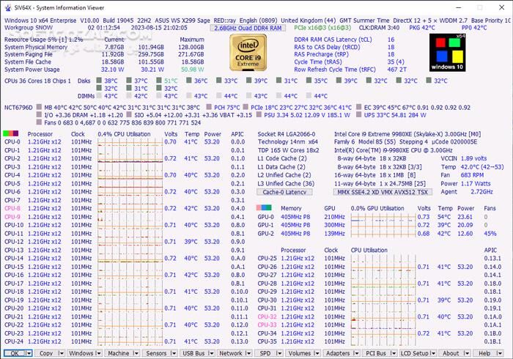Open the Adapters dropdown arrow
This screenshot has width=513, height=359.
357,353
